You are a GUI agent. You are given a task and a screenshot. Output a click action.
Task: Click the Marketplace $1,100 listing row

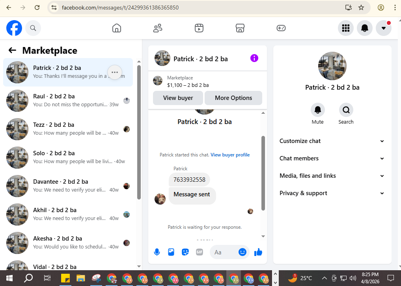(207, 81)
